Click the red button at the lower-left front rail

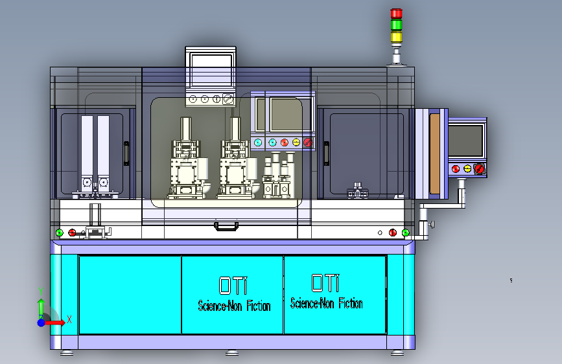point(72,233)
